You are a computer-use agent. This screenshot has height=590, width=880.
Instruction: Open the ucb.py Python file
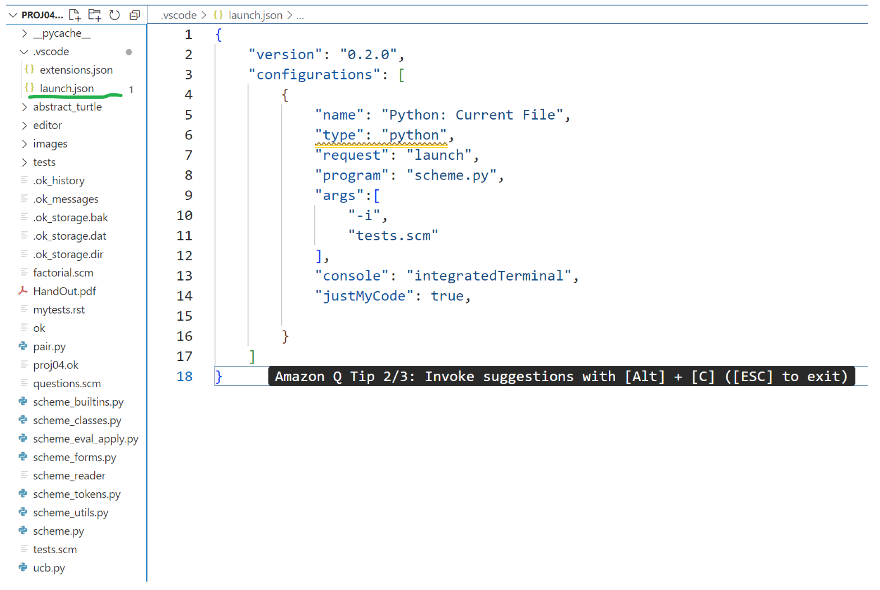pyautogui.click(x=49, y=568)
